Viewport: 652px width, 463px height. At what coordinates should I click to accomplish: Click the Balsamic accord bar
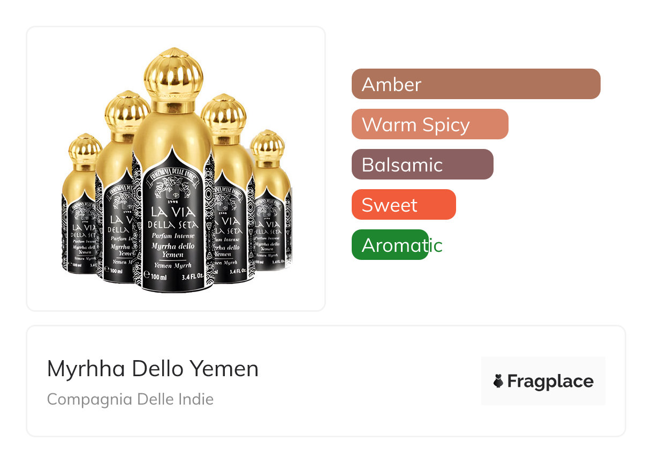coord(422,165)
